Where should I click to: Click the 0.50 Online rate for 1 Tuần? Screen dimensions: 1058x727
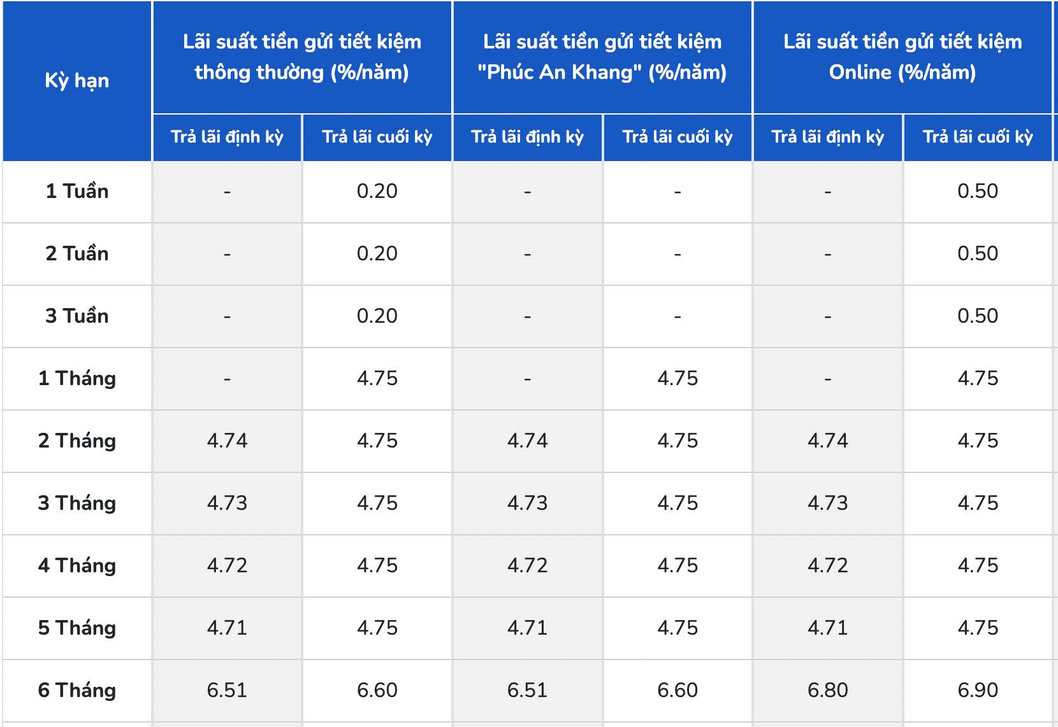[x=978, y=192]
